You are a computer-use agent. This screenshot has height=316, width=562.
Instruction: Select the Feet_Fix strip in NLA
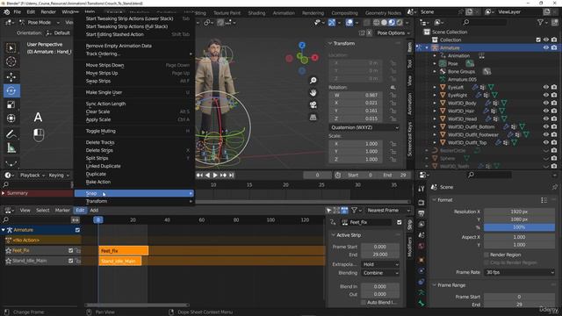124,251
